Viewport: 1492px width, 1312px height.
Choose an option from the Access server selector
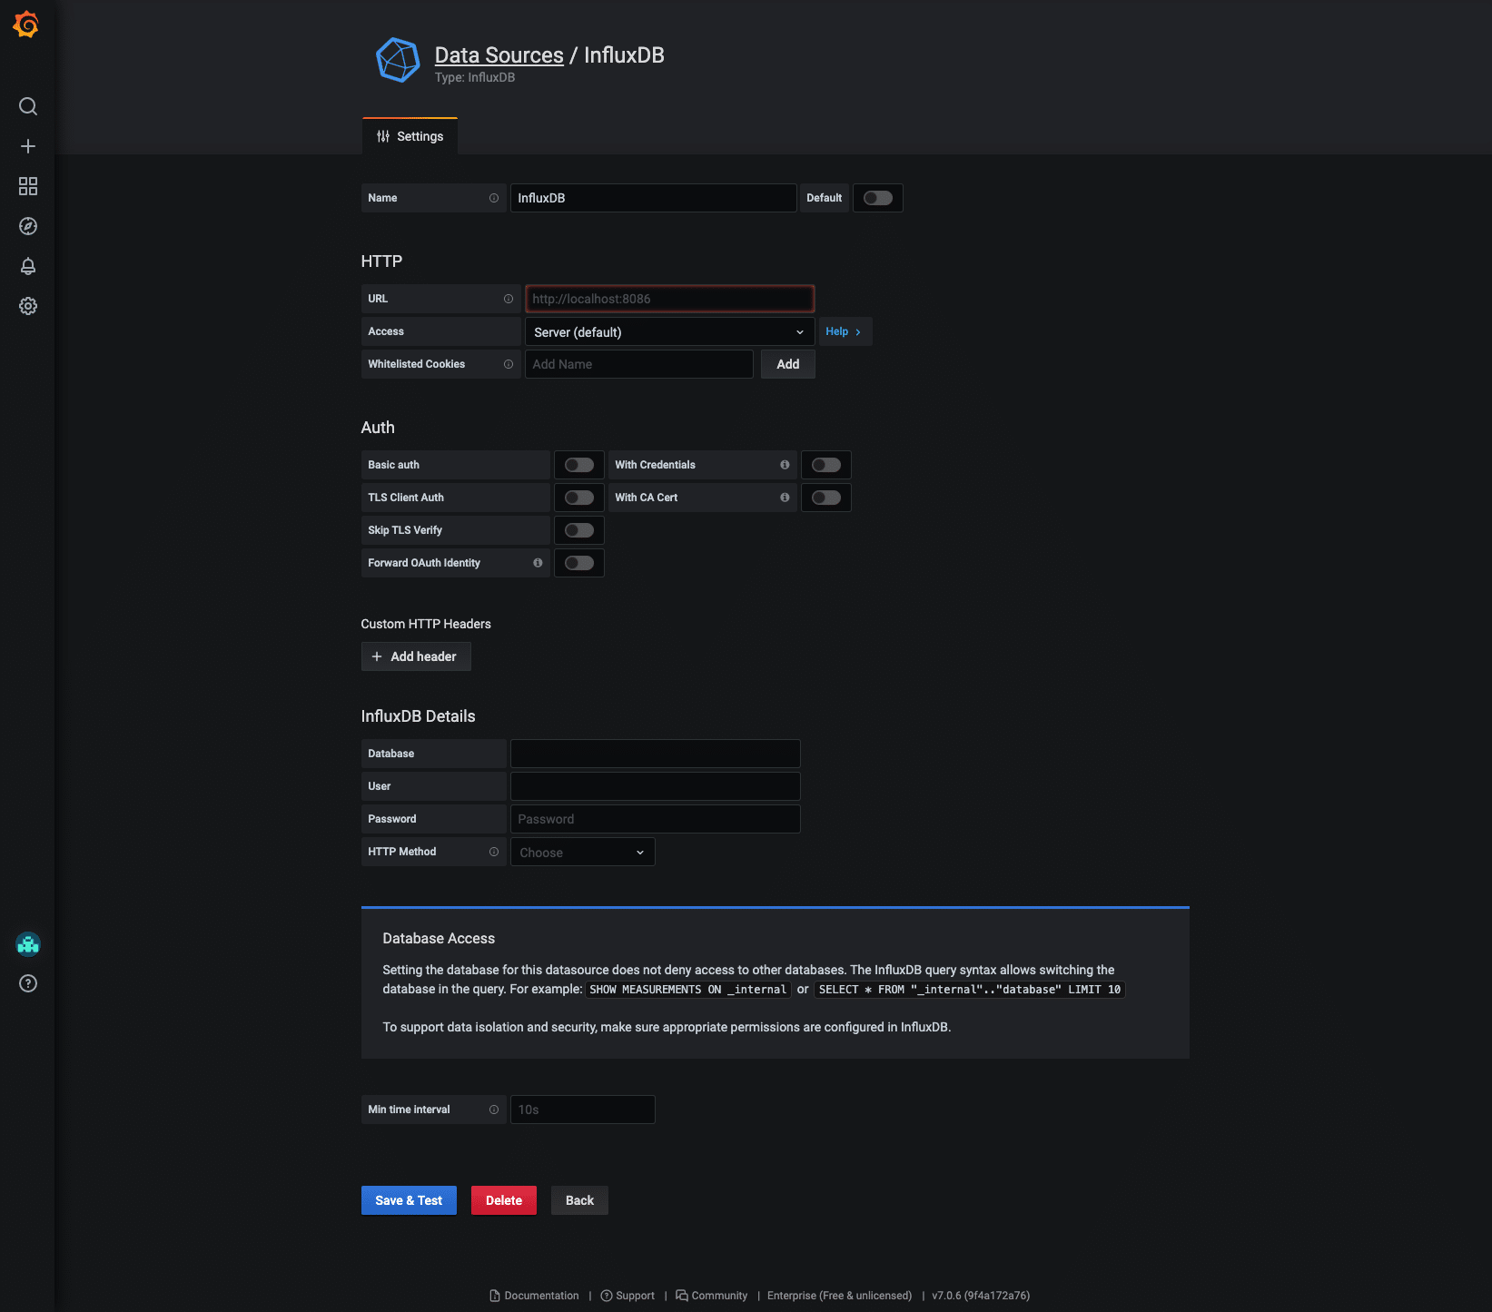pyautogui.click(x=669, y=331)
